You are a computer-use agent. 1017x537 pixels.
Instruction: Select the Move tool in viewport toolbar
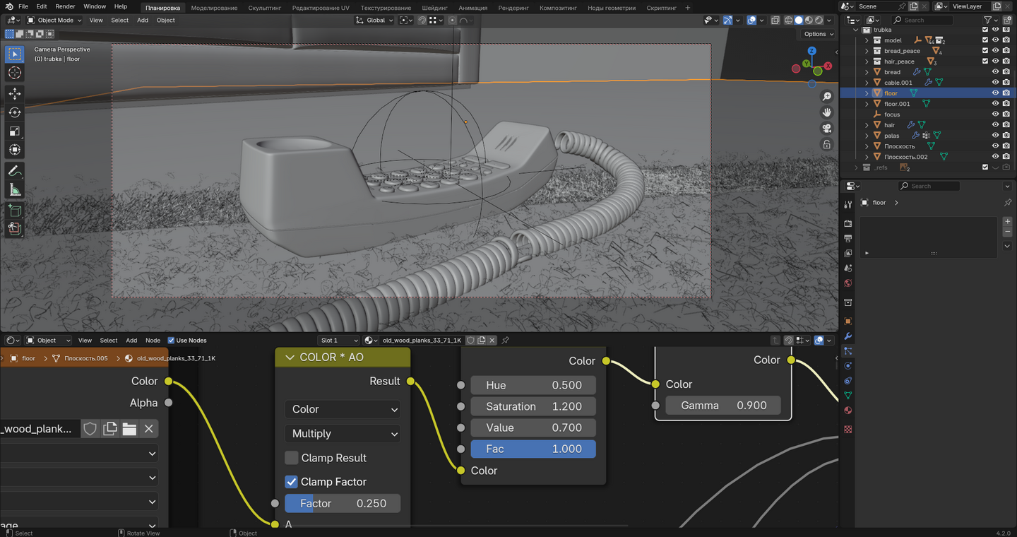14,93
